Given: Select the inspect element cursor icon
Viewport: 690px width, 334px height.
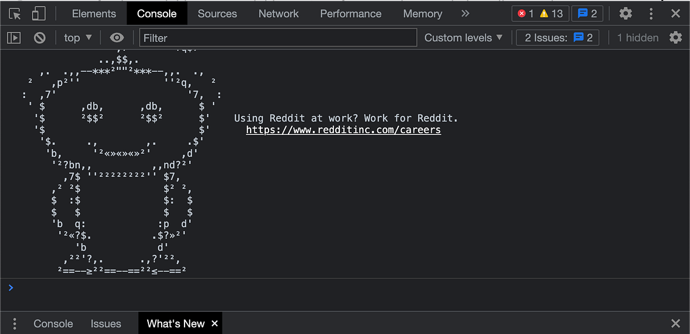Looking at the screenshot, I should tap(14, 13).
